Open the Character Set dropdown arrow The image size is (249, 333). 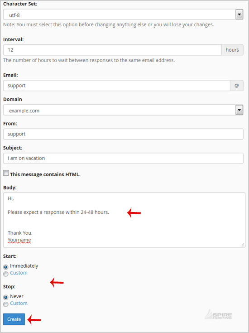point(239,14)
